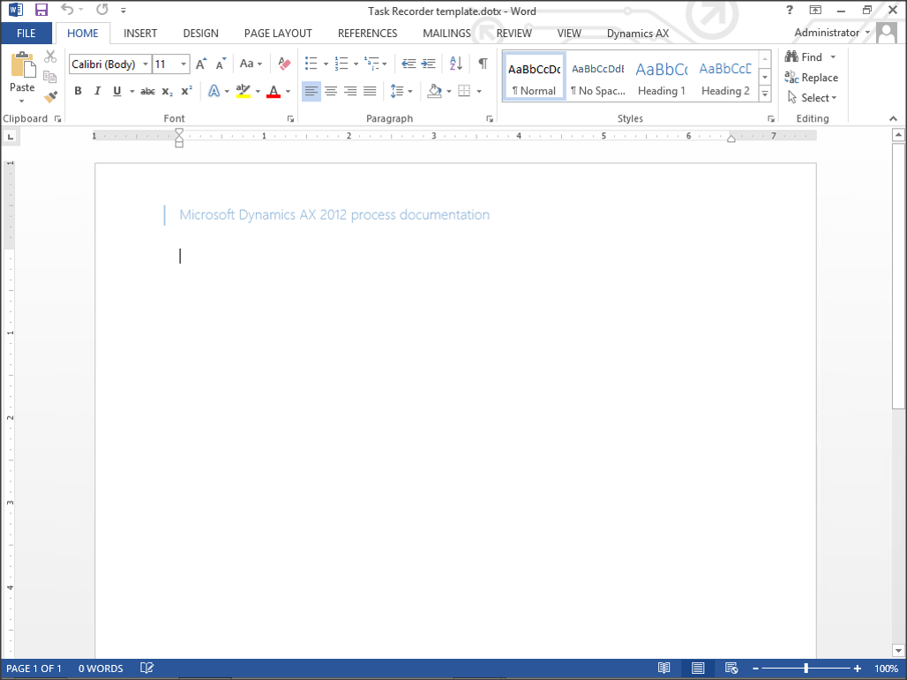
Task: Show paragraph marks with pilcrow icon
Action: [483, 64]
